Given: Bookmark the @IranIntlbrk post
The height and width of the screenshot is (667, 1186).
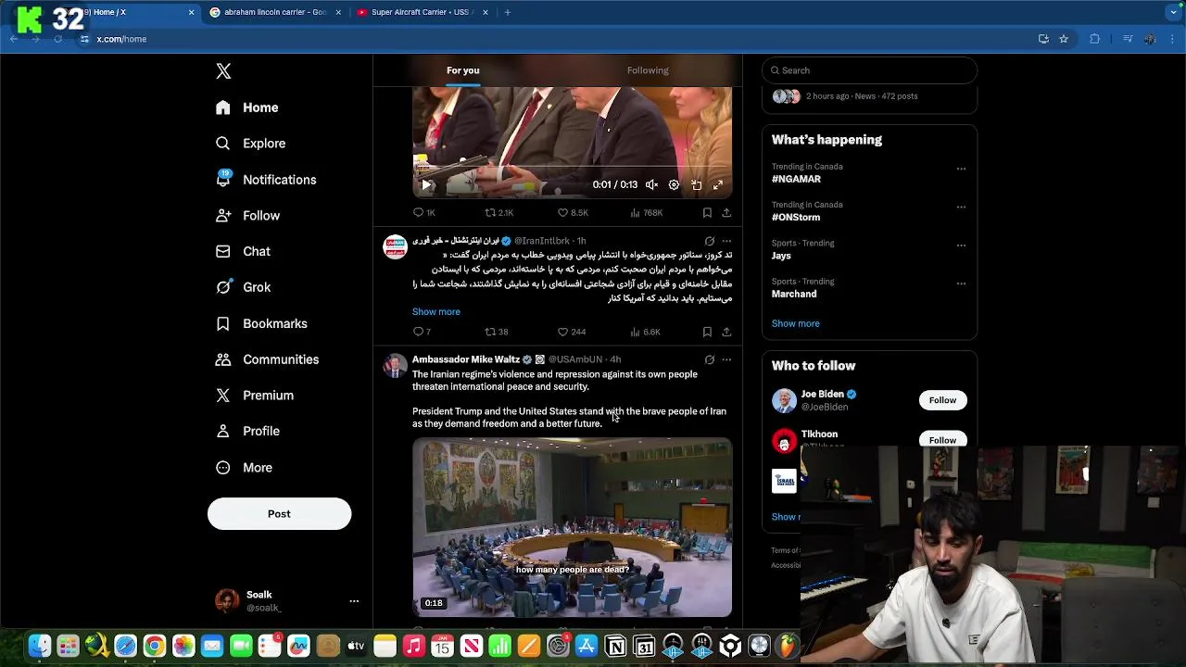Looking at the screenshot, I should pyautogui.click(x=707, y=332).
